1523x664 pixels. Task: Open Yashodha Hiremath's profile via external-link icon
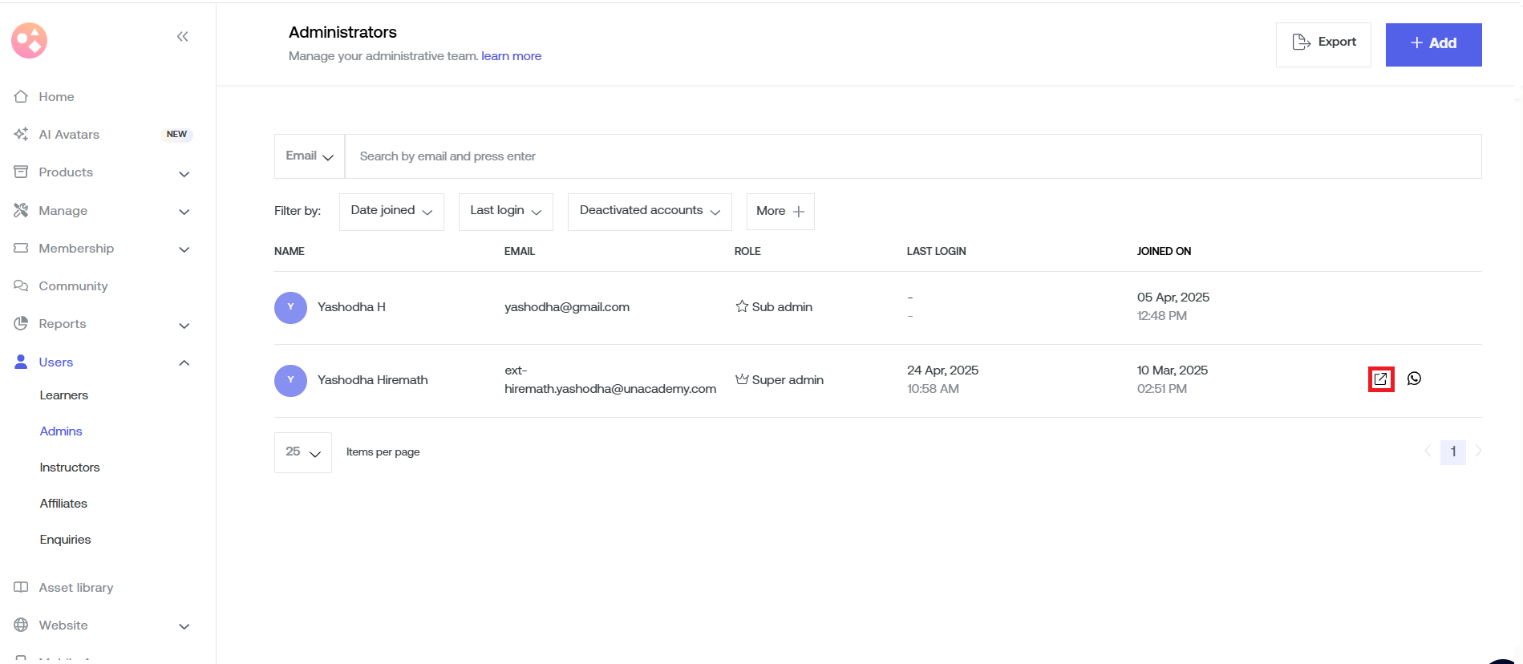(x=1380, y=379)
